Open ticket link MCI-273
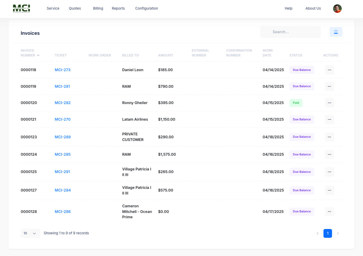Screen dimensions: 363x256 (x=62, y=70)
